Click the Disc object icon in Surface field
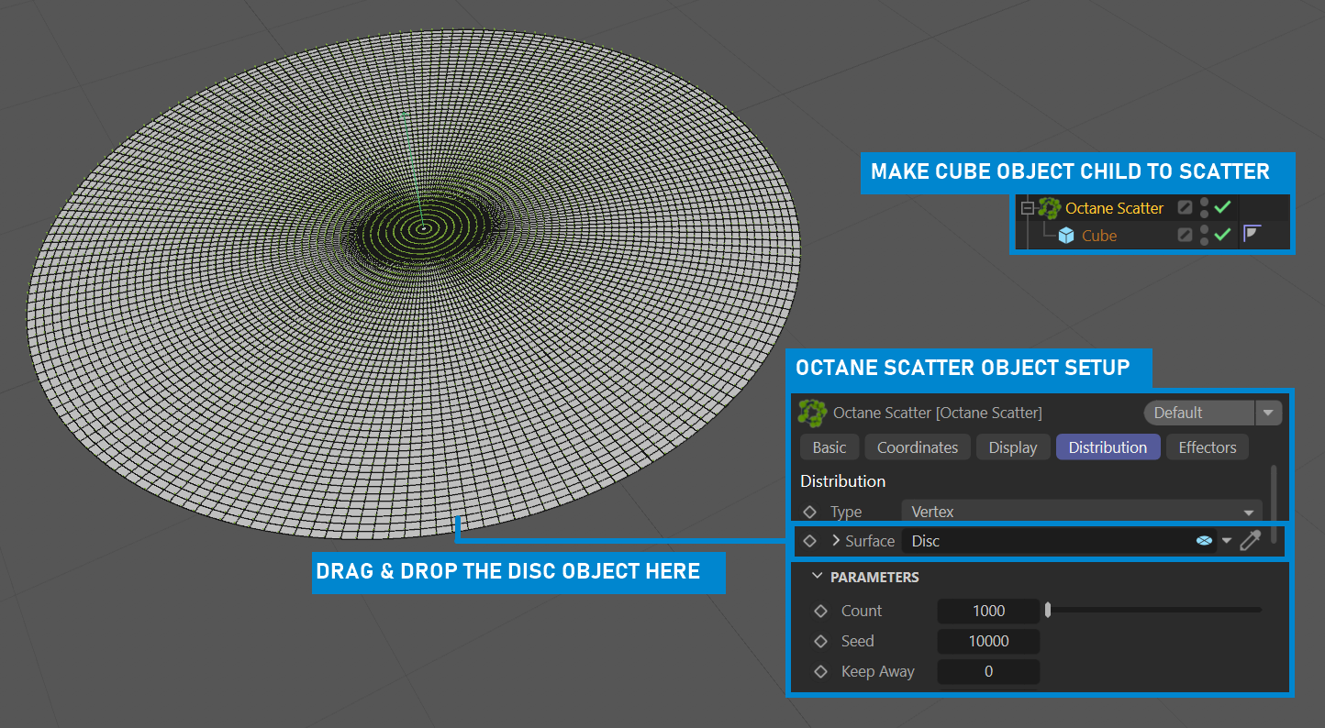Image resolution: width=1325 pixels, height=728 pixels. tap(1204, 541)
